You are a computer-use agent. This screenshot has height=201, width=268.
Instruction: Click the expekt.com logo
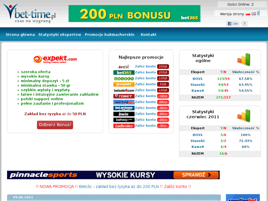coord(55,59)
